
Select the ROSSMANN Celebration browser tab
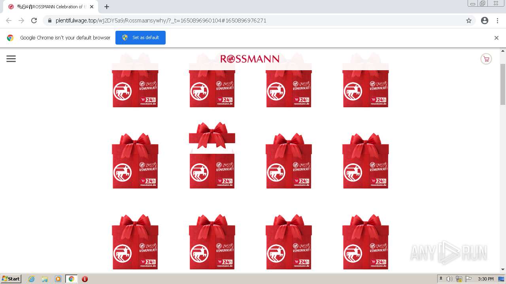pos(51,7)
